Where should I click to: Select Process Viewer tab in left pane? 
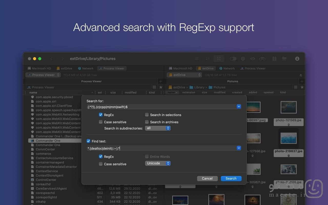112,68
